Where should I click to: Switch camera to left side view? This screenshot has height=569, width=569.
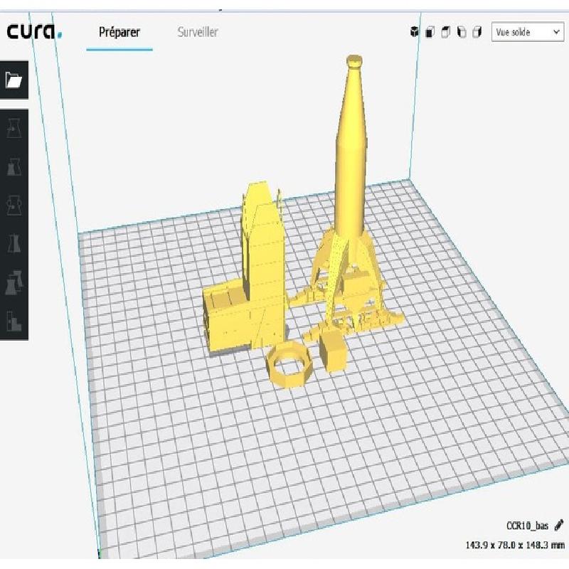coord(461,32)
